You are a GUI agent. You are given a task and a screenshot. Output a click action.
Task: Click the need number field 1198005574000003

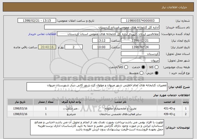(x=140, y=21)
